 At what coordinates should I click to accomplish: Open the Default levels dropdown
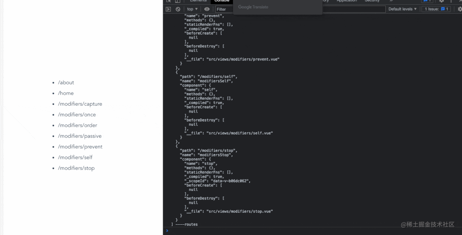402,9
